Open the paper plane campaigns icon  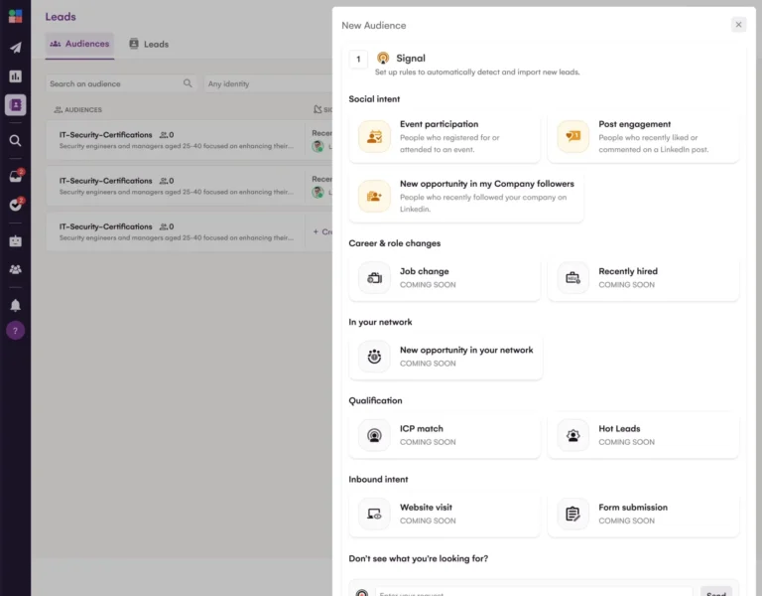(x=15, y=48)
